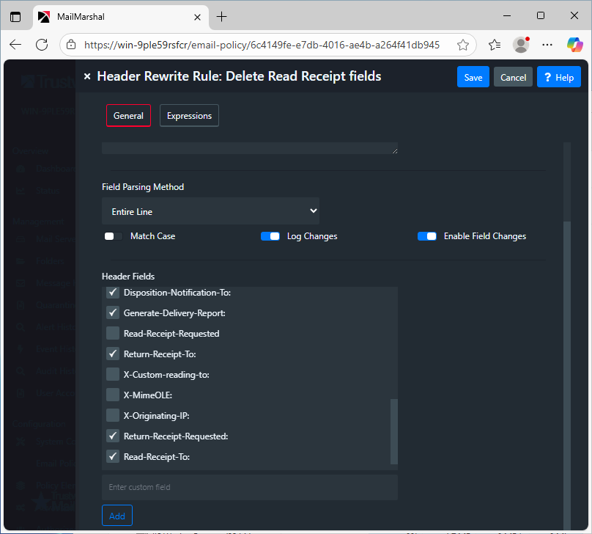This screenshot has width=592, height=534.
Task: Uncheck the Return-Receipt-To: header field
Action: 113,354
